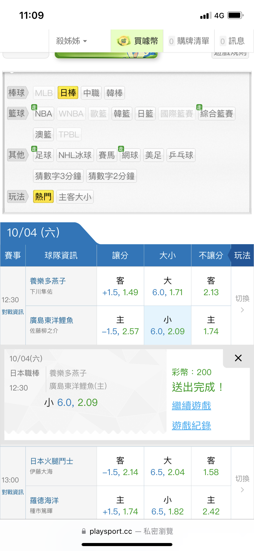The height and width of the screenshot is (551, 254).
Task: Select 網球 sport with 走 badge
Action: coord(130,155)
